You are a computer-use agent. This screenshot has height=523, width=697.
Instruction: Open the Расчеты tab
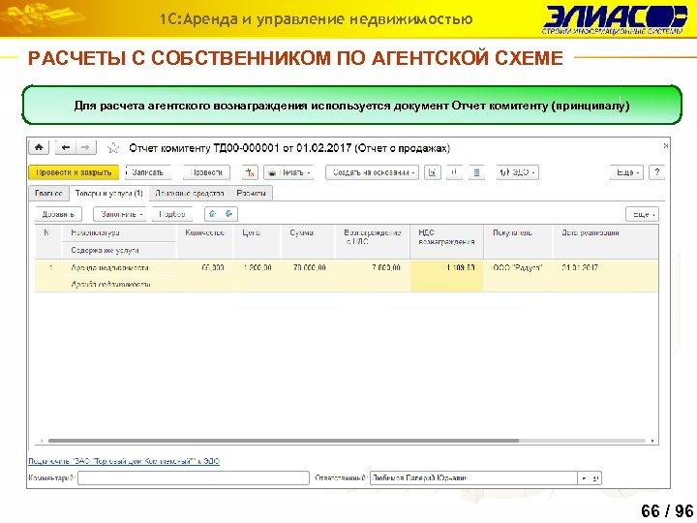point(251,194)
